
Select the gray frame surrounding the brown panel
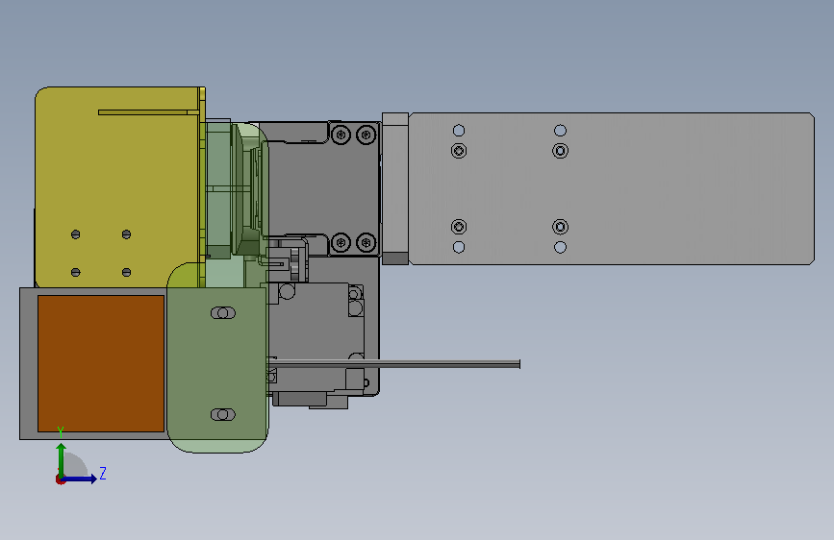[x=29, y=363]
